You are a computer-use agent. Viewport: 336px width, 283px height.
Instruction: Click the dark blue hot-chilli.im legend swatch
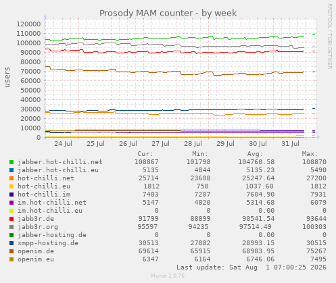[11, 195]
